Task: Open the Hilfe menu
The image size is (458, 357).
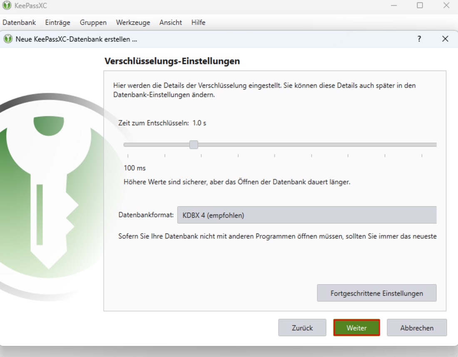Action: 198,22
